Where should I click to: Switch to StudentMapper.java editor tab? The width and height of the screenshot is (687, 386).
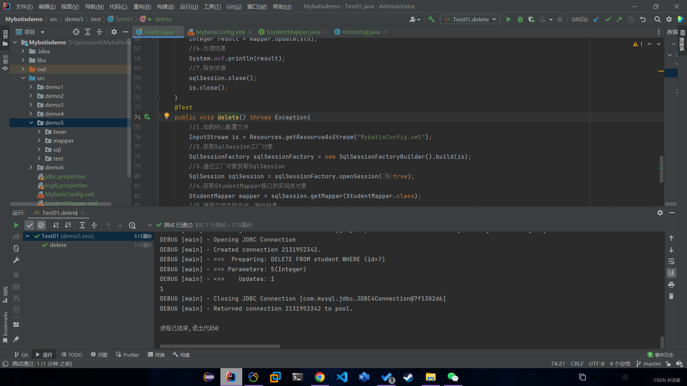tap(293, 32)
